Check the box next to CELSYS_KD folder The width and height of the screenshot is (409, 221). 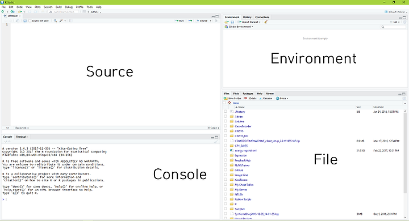[x=226, y=136]
